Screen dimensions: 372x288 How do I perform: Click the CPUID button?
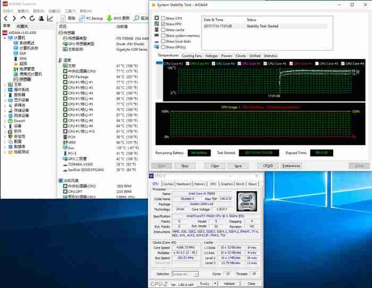click(x=268, y=166)
